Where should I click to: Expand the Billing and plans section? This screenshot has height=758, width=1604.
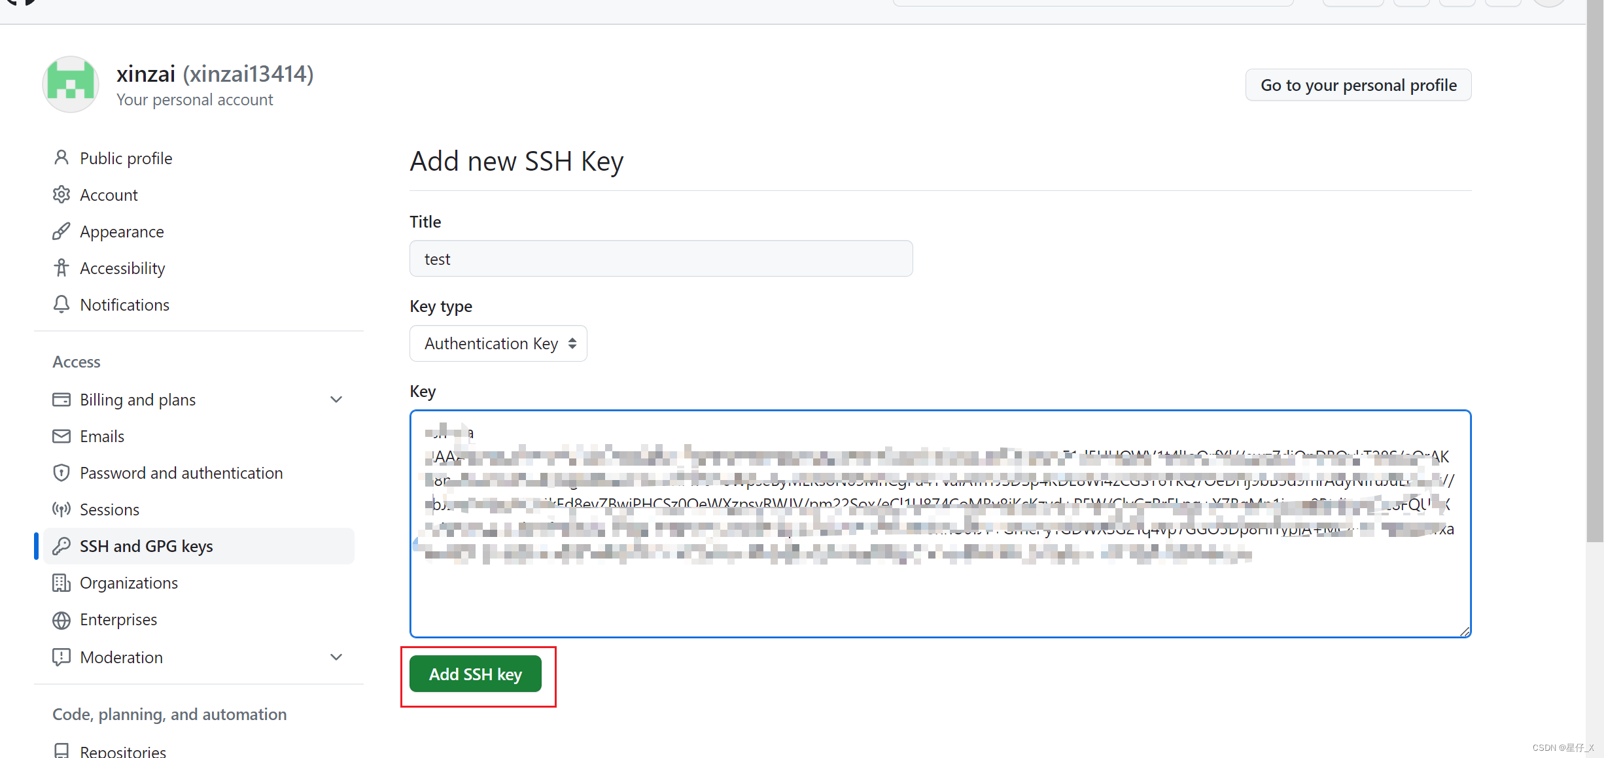tap(336, 400)
